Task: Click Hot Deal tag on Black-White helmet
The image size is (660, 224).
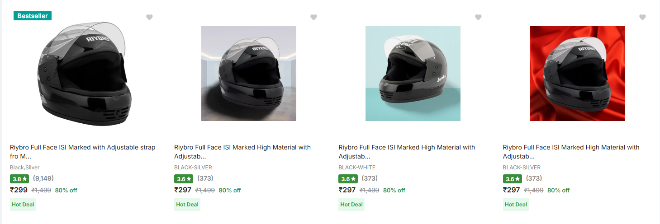Action: point(351,205)
